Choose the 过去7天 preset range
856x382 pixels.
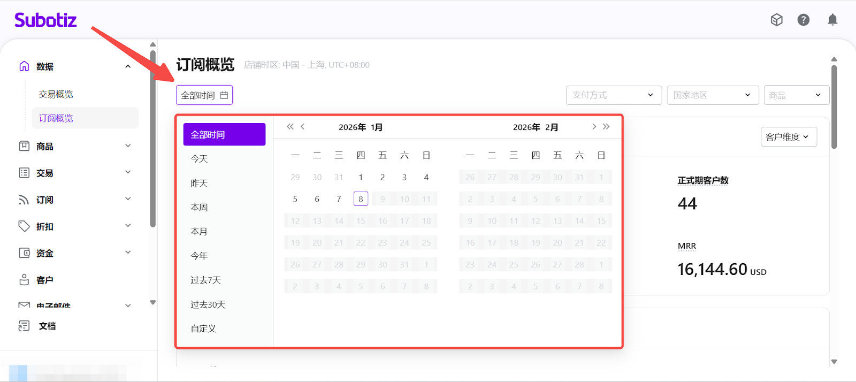click(x=206, y=280)
